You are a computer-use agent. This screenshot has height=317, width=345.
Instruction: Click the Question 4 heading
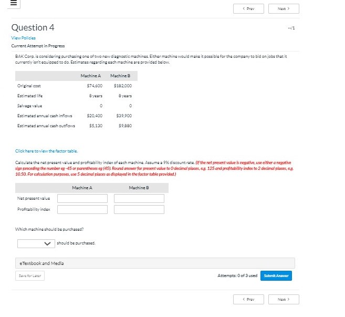point(33,27)
